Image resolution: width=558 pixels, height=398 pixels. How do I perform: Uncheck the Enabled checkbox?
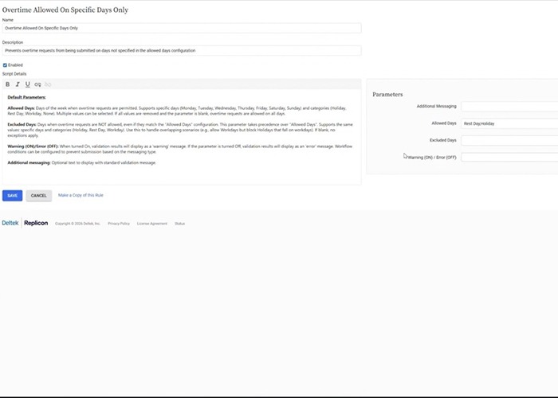pos(5,65)
